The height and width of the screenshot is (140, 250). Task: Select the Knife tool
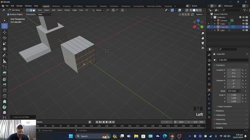point(4,96)
